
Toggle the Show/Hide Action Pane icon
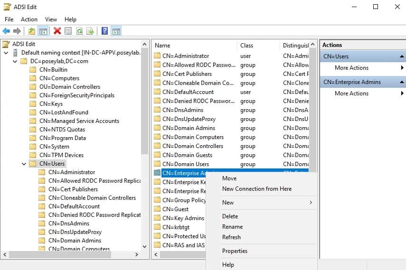click(116, 31)
